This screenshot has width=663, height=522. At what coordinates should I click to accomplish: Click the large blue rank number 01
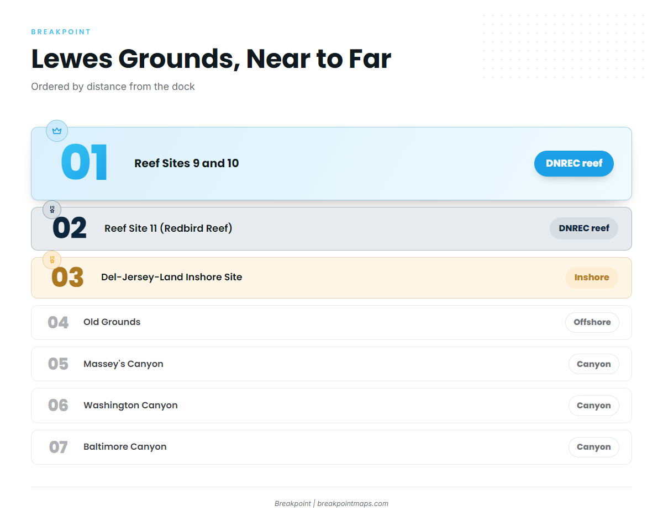pyautogui.click(x=85, y=163)
